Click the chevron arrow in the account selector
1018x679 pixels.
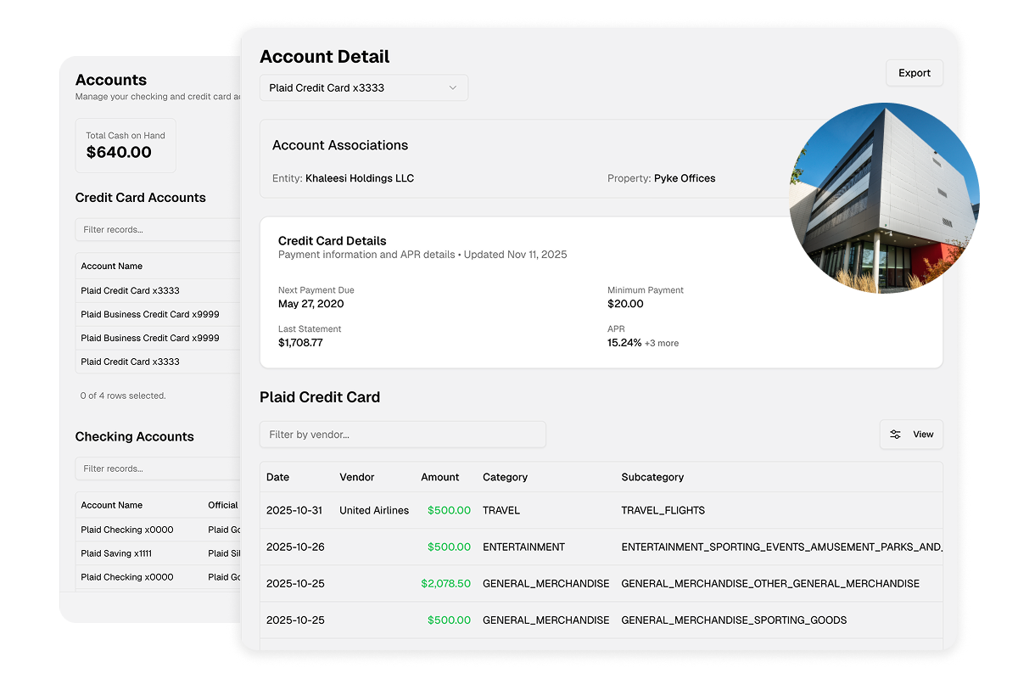point(453,88)
